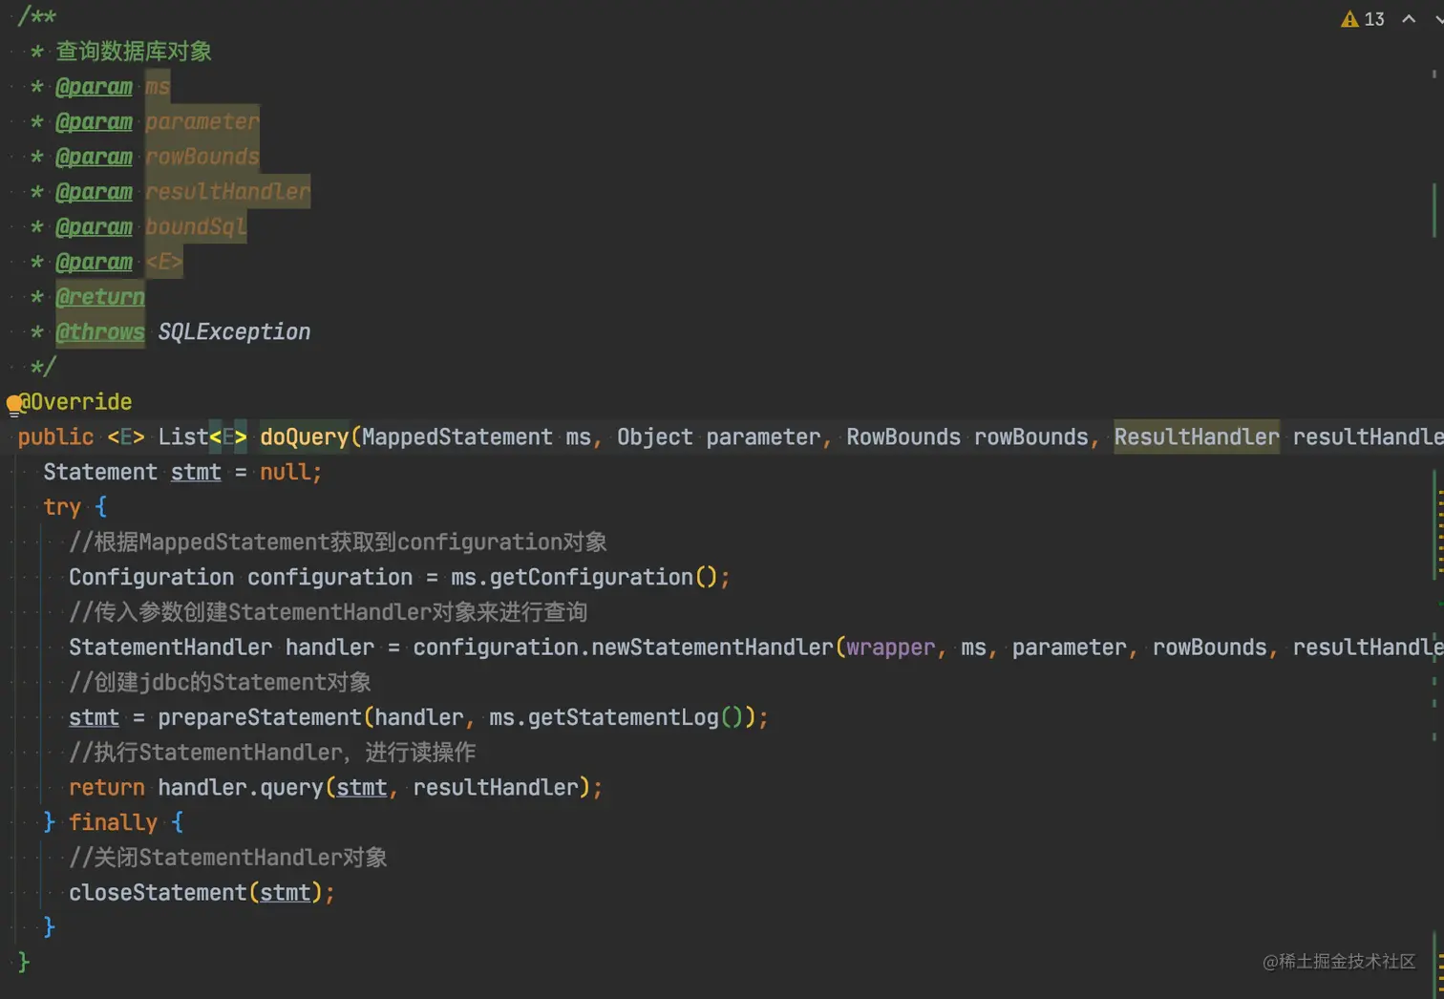Click the @Override annotation
This screenshot has width=1444, height=999.
76,402
